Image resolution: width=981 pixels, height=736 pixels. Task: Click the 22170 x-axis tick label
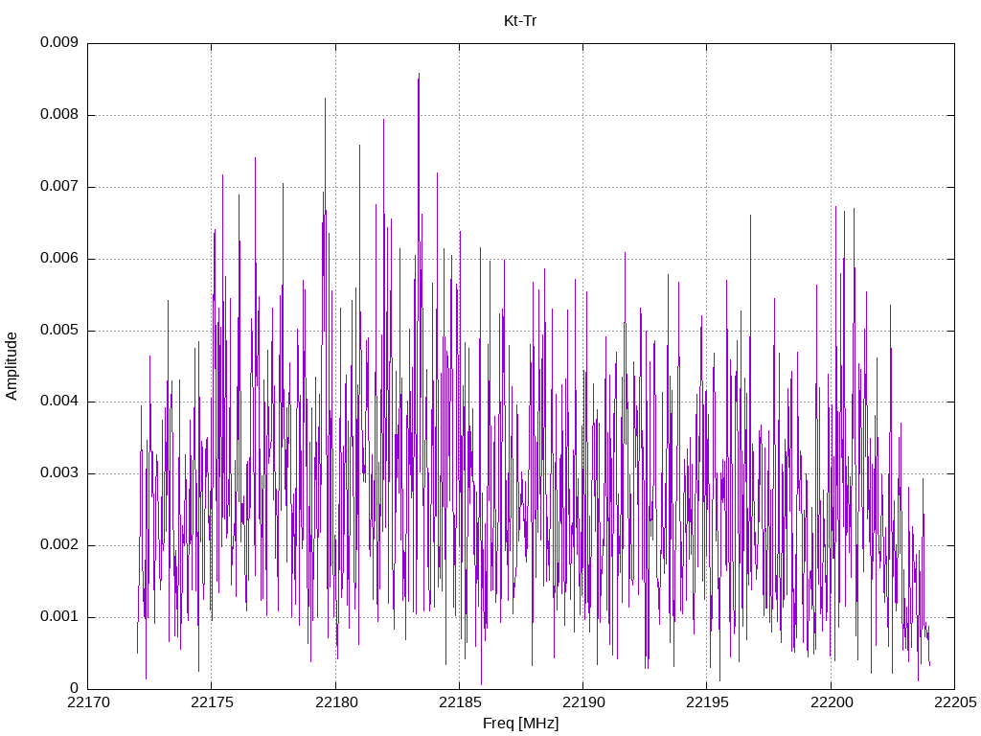pos(87,702)
